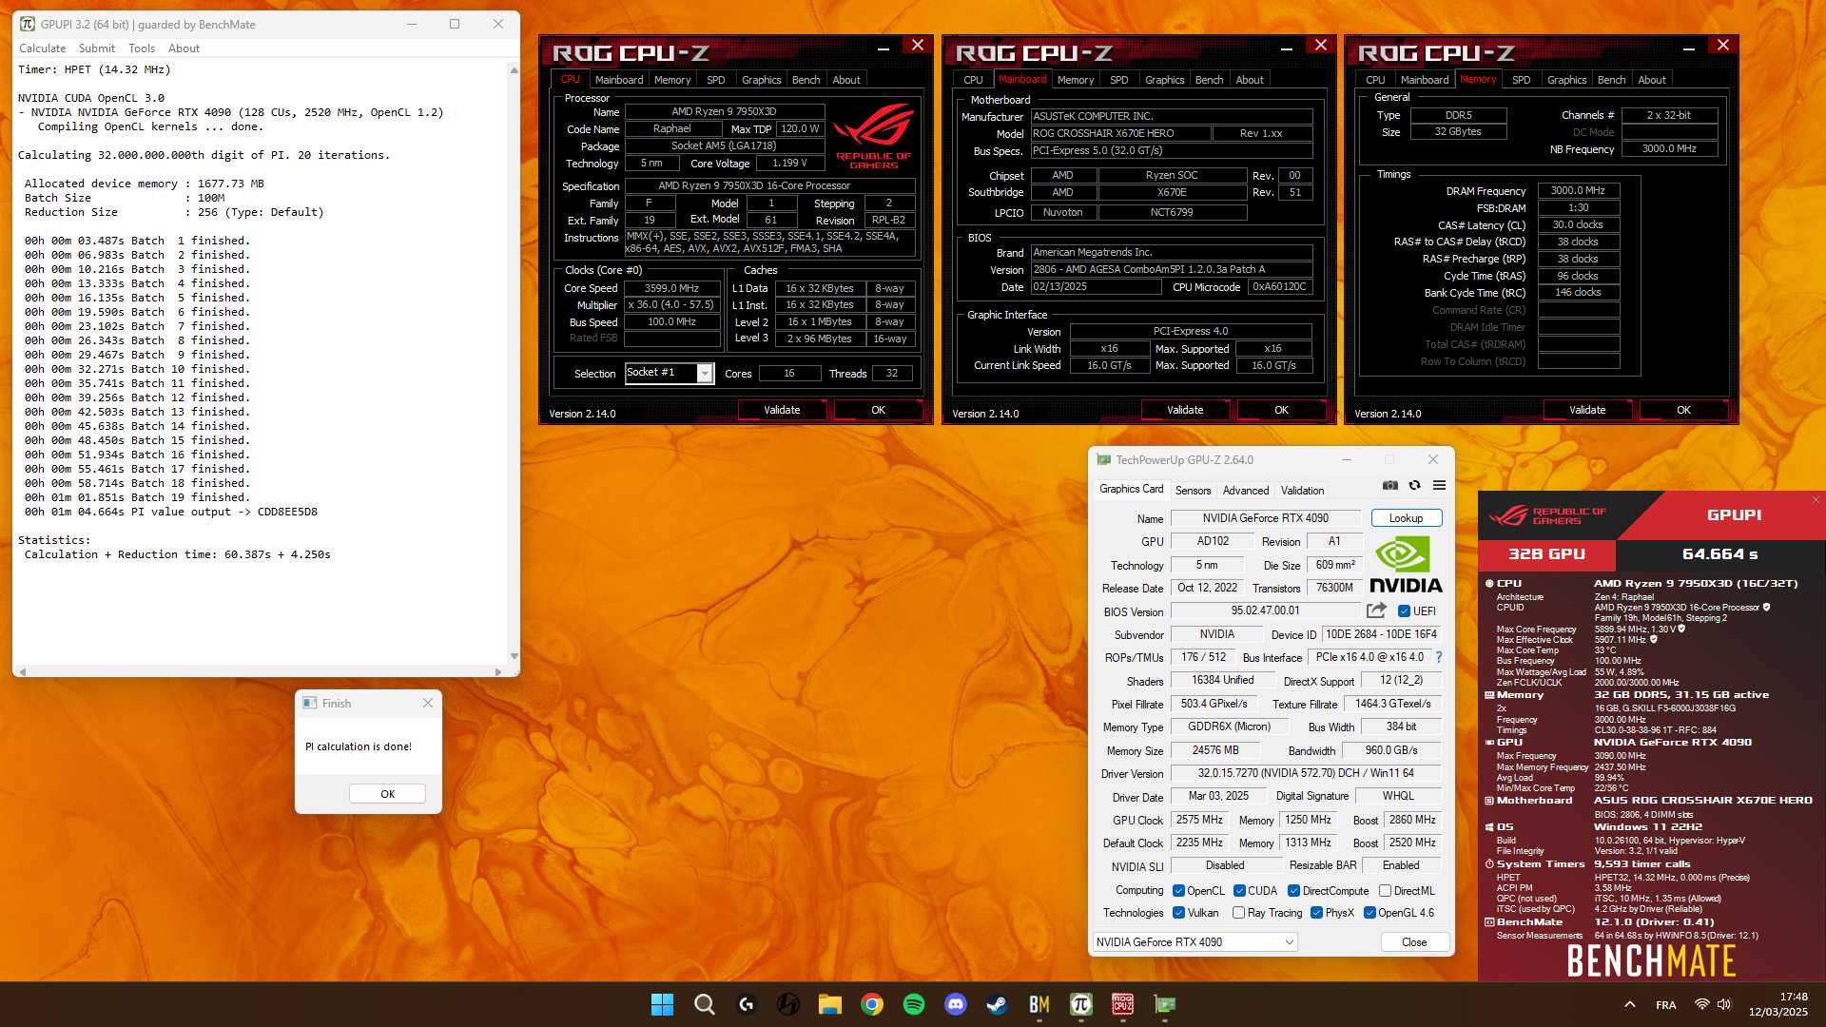1826x1027 pixels.
Task: Click the FRA language indicator in tray
Action: (x=1666, y=1005)
